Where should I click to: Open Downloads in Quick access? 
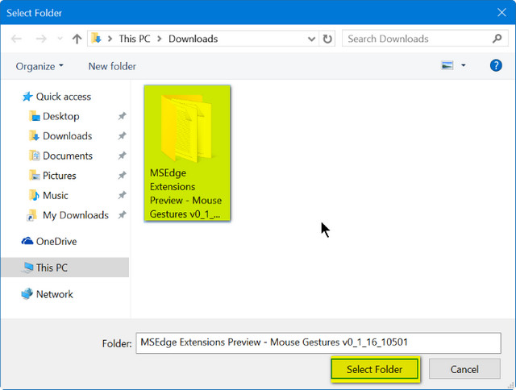click(60, 136)
